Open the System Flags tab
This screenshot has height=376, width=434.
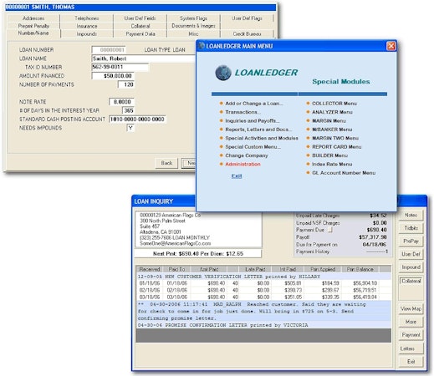(193, 18)
